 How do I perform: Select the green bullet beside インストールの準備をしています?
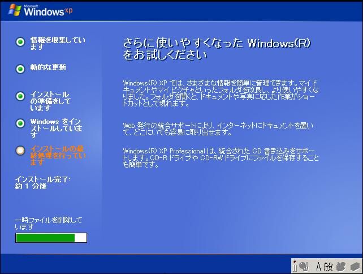pos(20,96)
